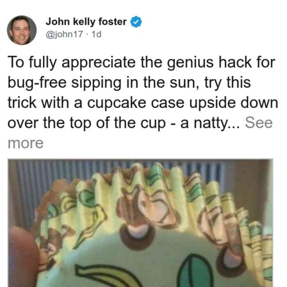Open the post via its 1d timestamp
287x287 pixels.
pos(96,34)
